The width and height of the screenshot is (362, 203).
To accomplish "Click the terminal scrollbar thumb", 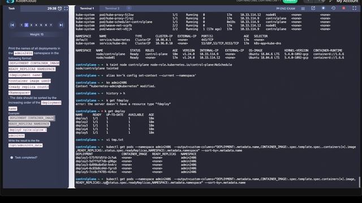I will [x=360, y=182].
